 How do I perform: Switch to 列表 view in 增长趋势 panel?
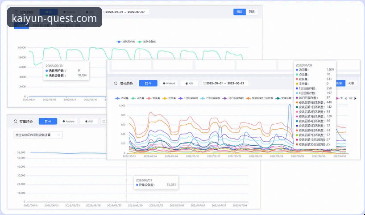[x=352, y=83]
